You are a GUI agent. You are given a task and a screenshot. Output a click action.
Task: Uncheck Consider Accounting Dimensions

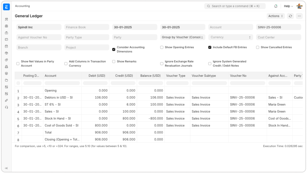(x=114, y=49)
